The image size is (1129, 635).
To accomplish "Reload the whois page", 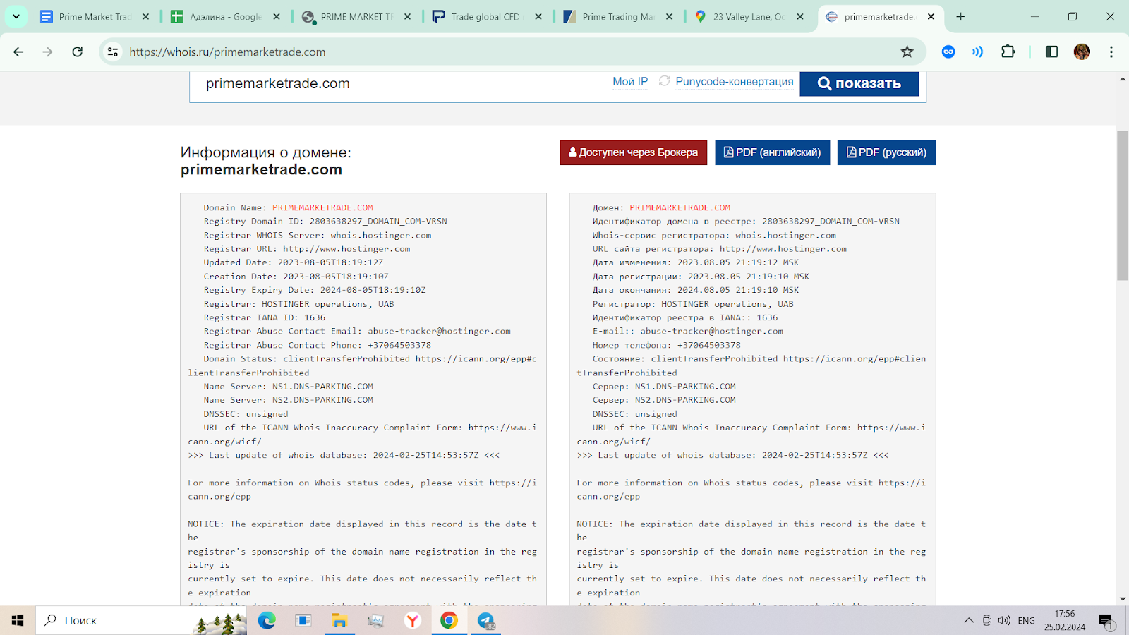I will point(78,52).
